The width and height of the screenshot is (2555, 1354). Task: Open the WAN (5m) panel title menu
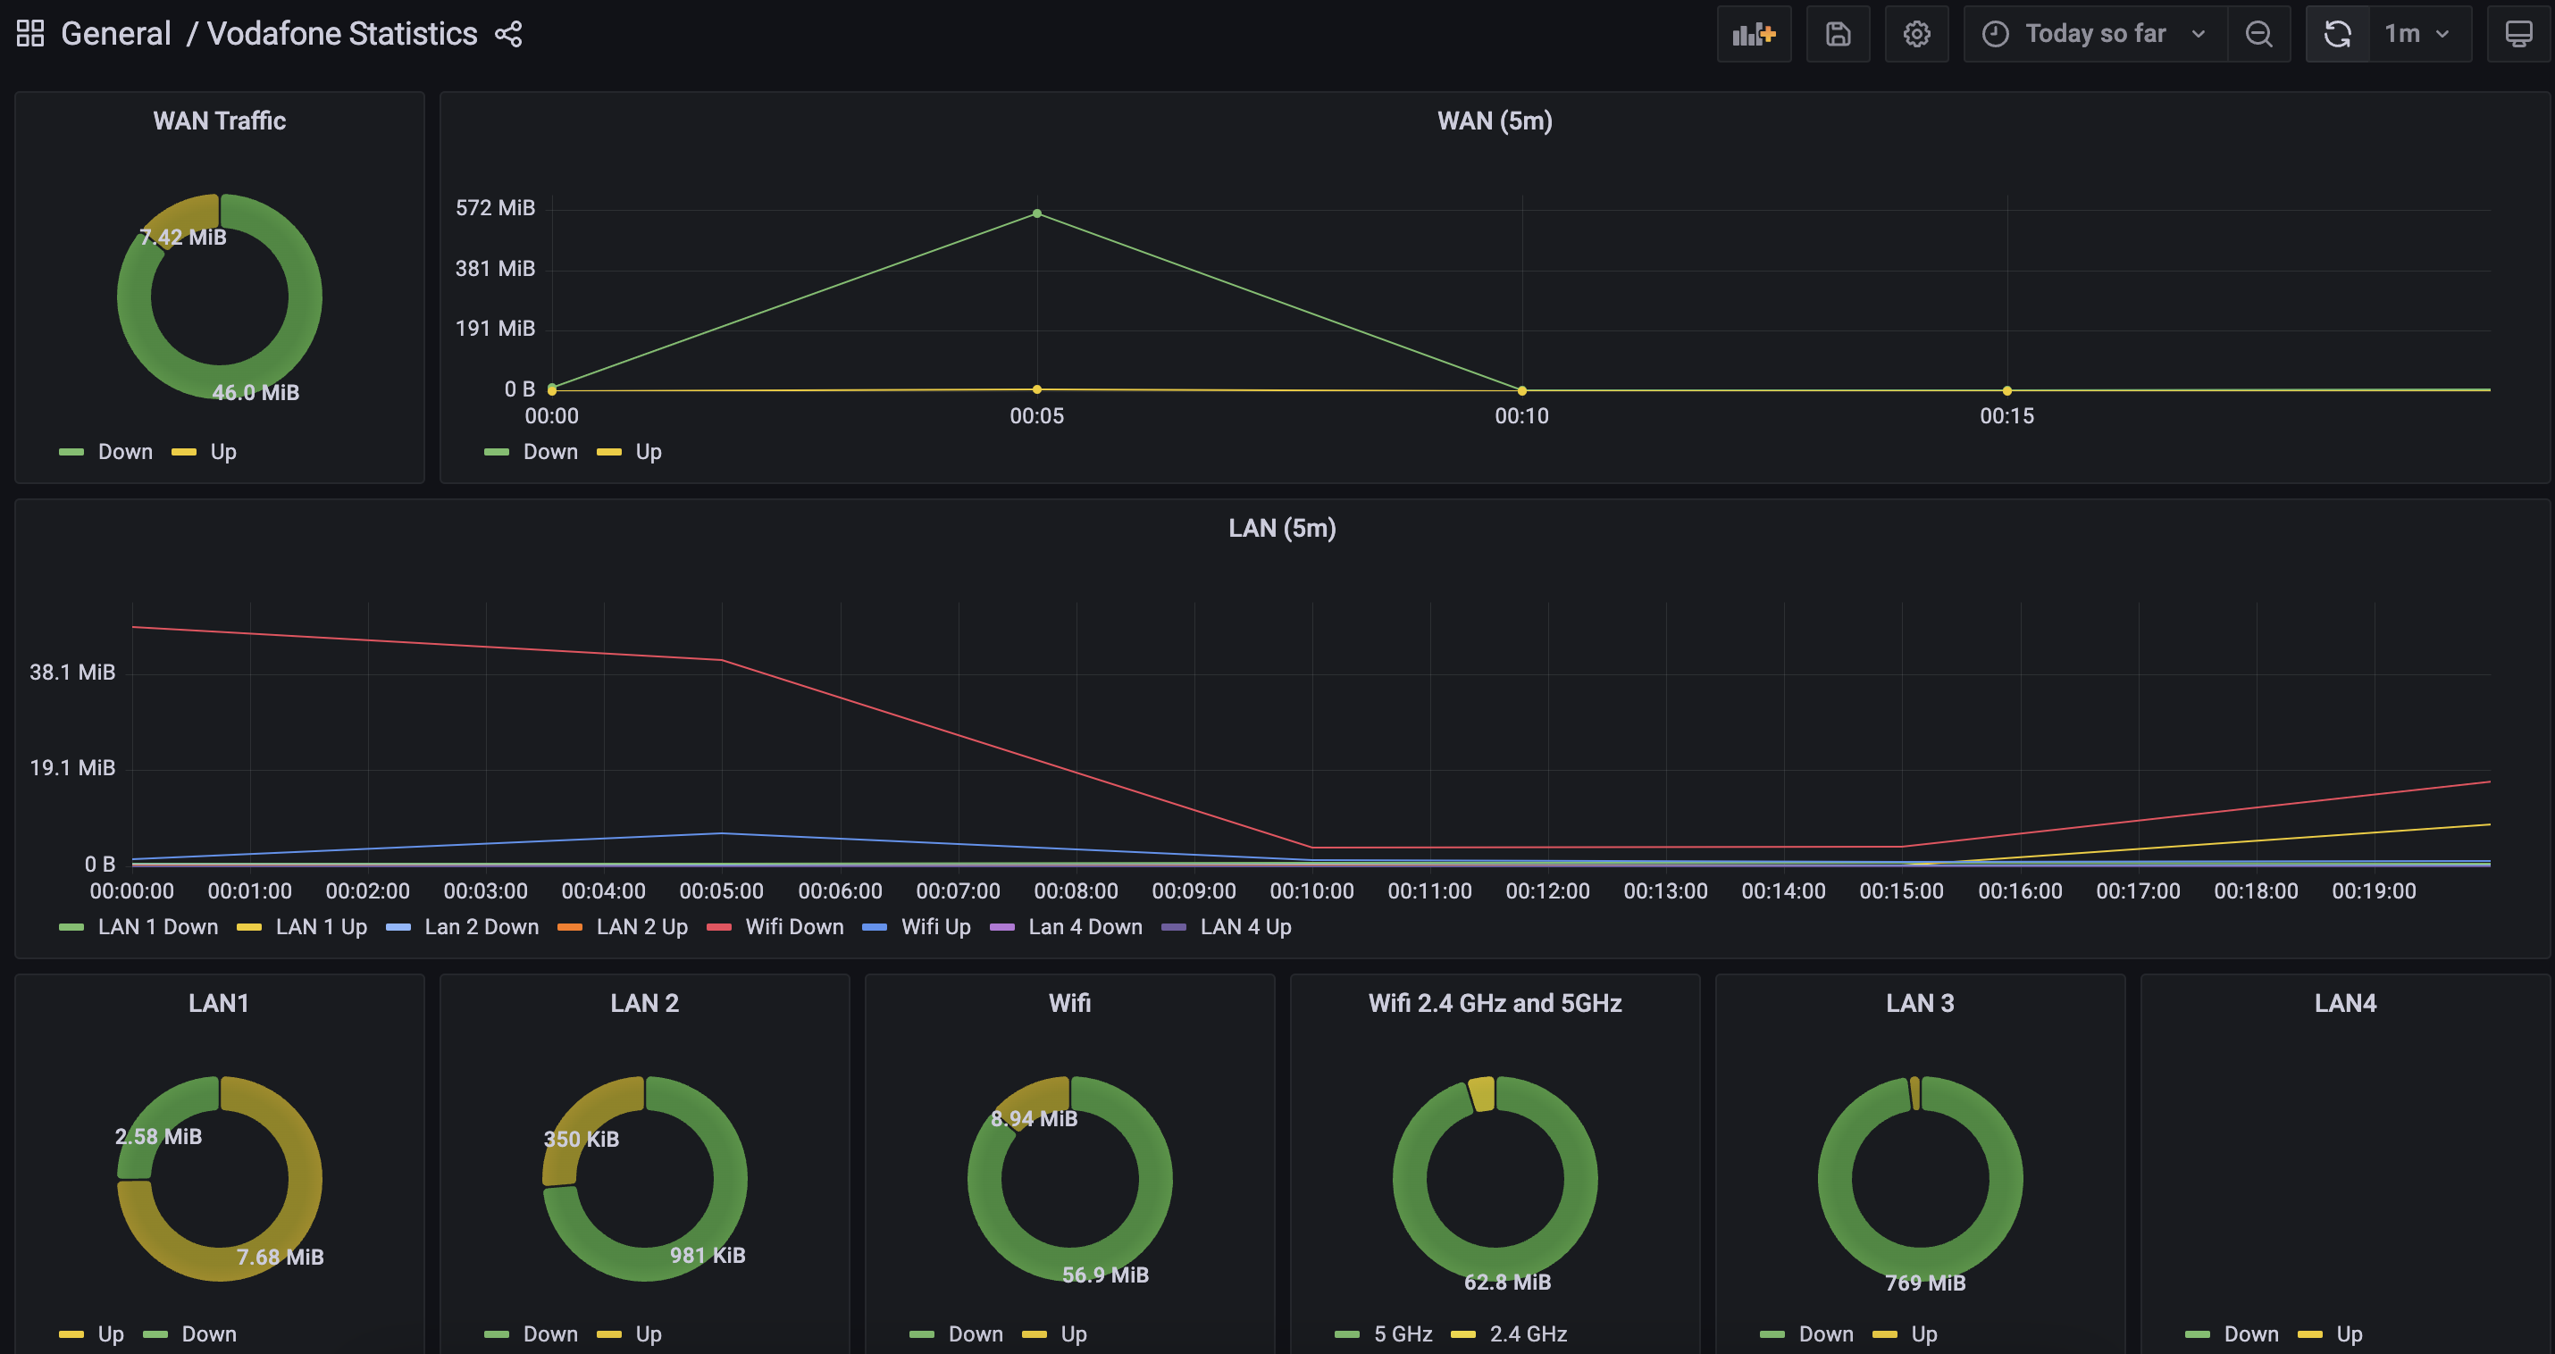pos(1495,121)
